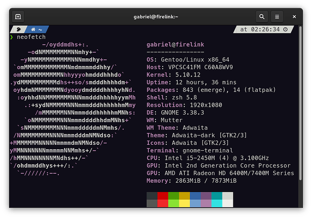Click the dark blue color block
This screenshot has width=312, height=218.
tap(195, 196)
